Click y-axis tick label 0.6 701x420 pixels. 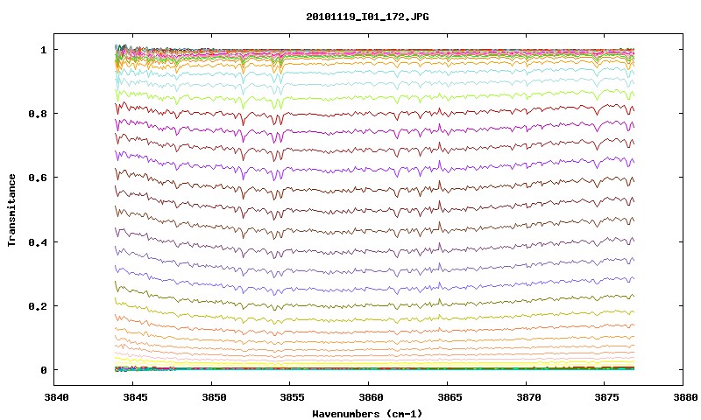(x=38, y=178)
